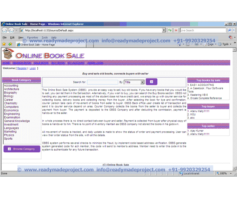
Task: Refresh the page with the green arrows icon
Action: coord(170,30)
